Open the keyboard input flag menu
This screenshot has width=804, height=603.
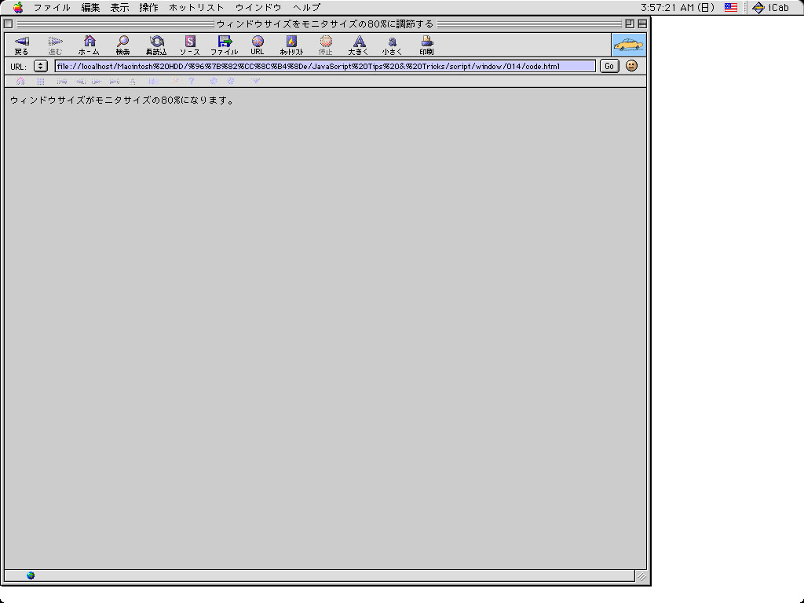731,7
